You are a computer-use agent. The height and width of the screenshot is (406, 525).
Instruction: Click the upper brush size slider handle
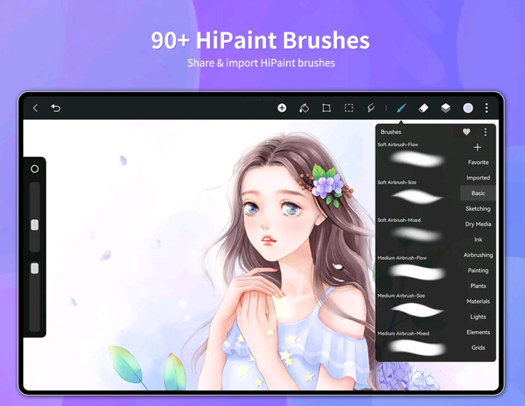point(34,225)
